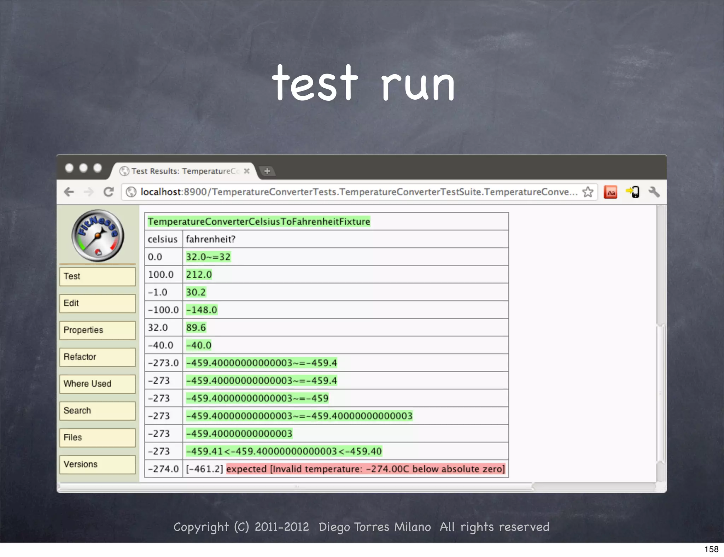The image size is (724, 557).
Task: Click the localhost:8900 address bar
Action: pos(354,192)
